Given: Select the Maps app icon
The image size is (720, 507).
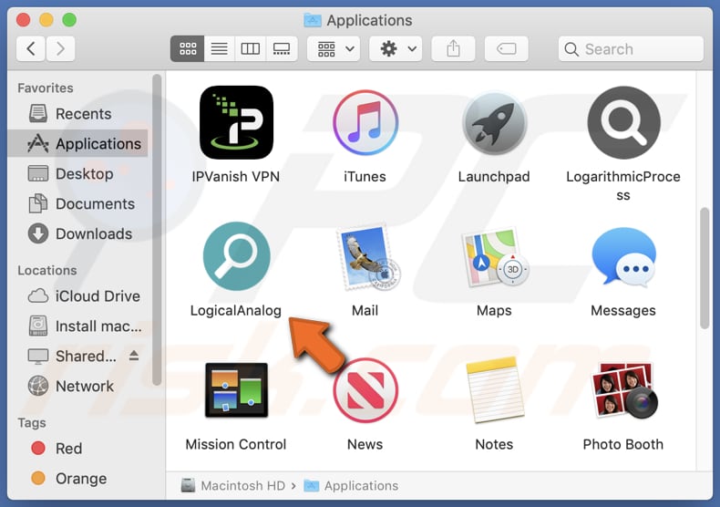Looking at the screenshot, I should pyautogui.click(x=495, y=257).
